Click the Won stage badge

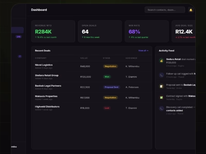(107, 77)
